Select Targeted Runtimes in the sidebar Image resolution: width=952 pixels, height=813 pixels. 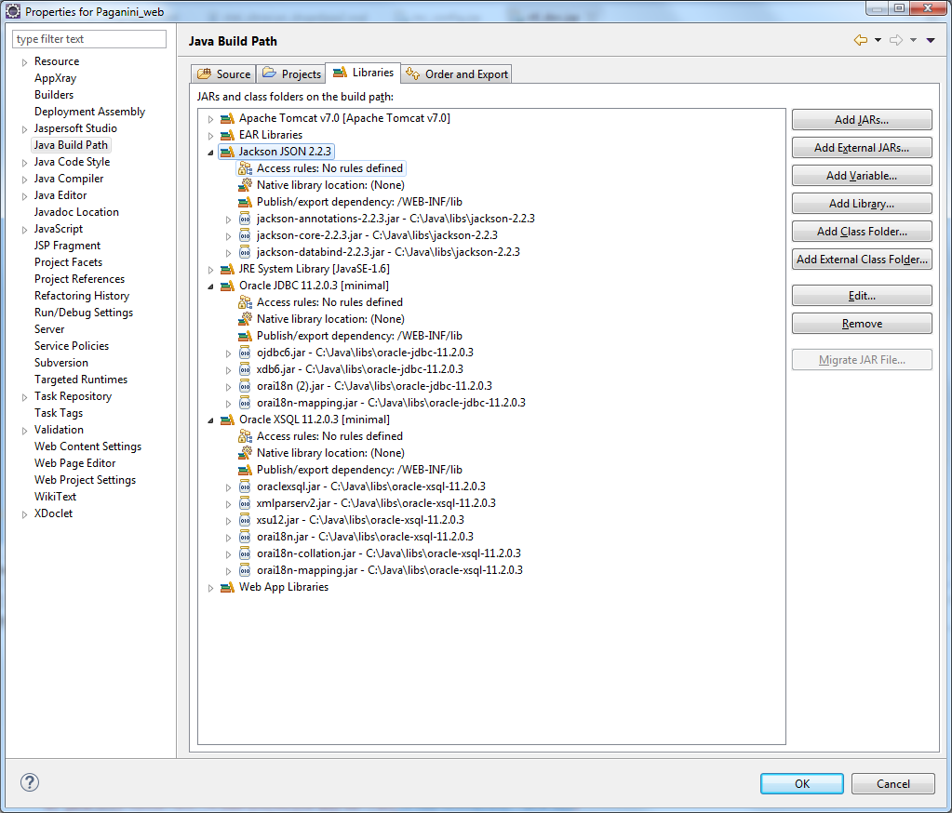(x=81, y=380)
